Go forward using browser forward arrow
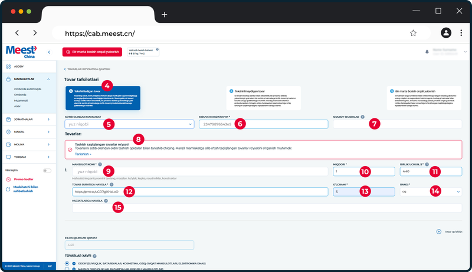This screenshot has height=272, width=472. (35, 33)
